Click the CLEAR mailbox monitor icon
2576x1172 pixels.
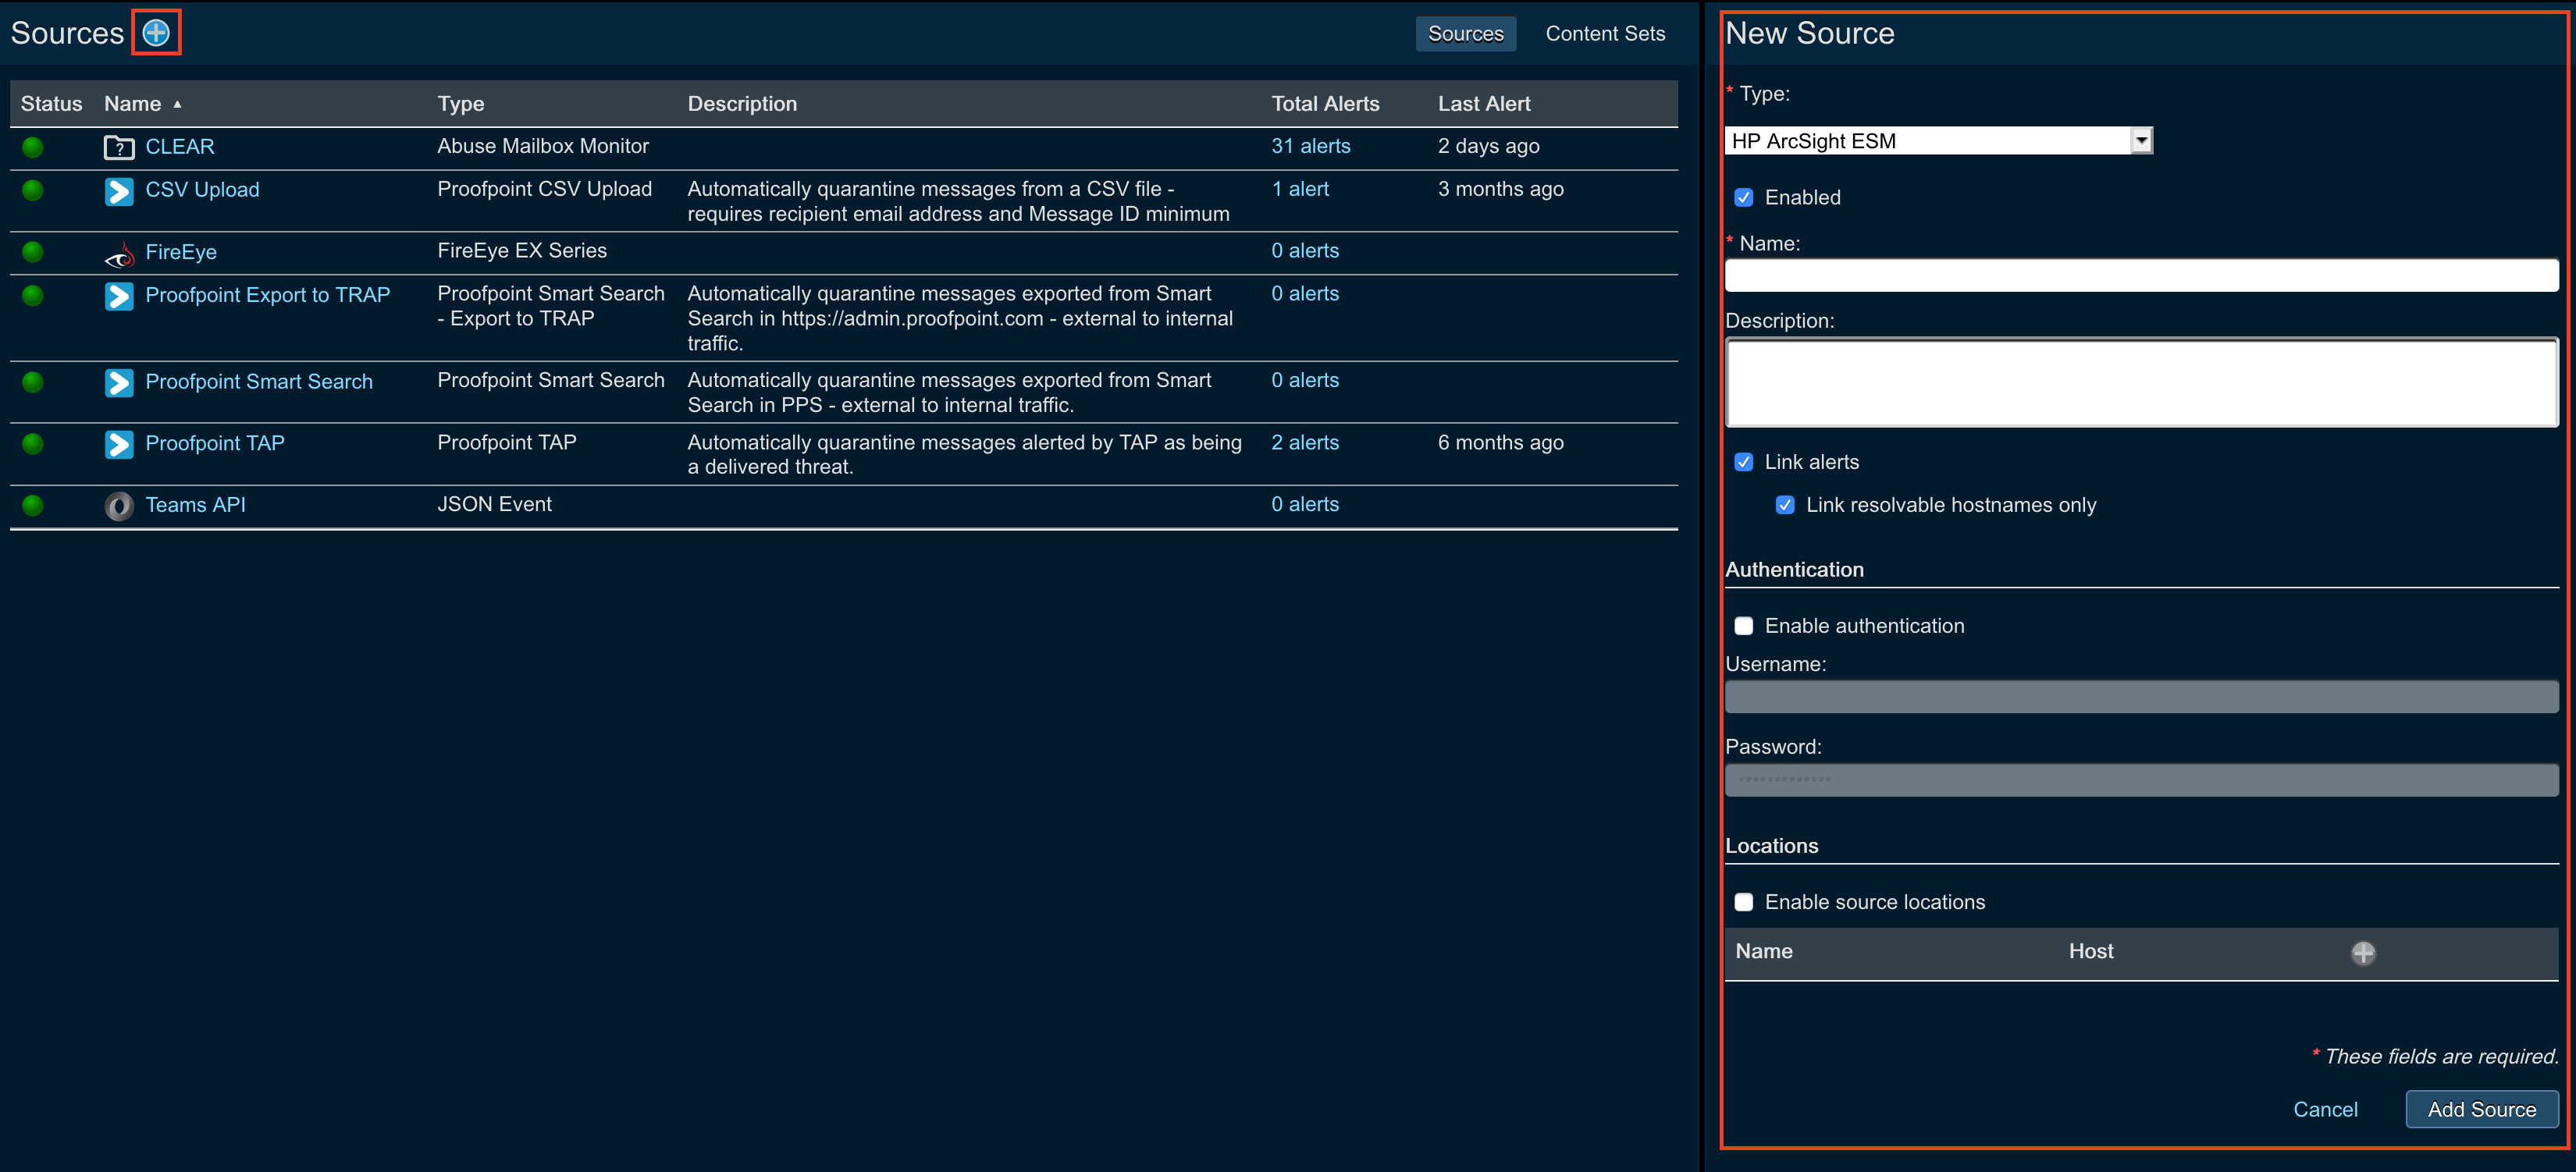pos(119,147)
